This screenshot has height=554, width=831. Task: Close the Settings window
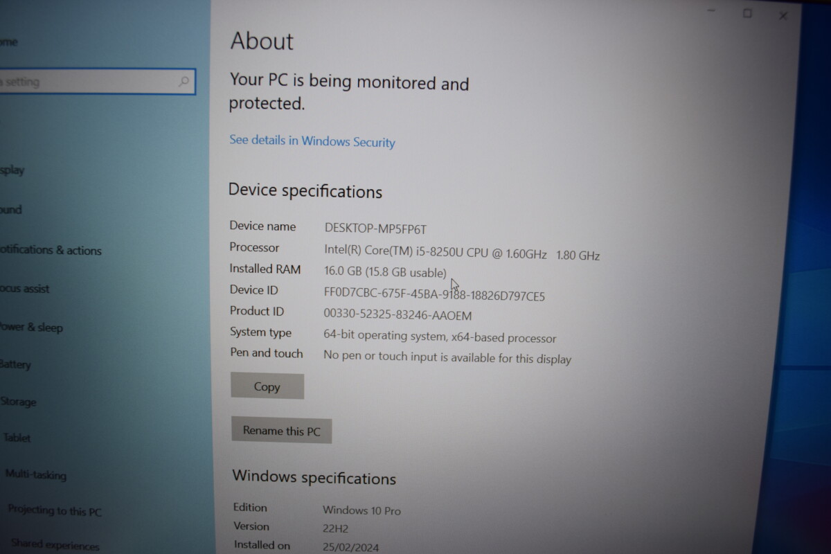point(783,16)
